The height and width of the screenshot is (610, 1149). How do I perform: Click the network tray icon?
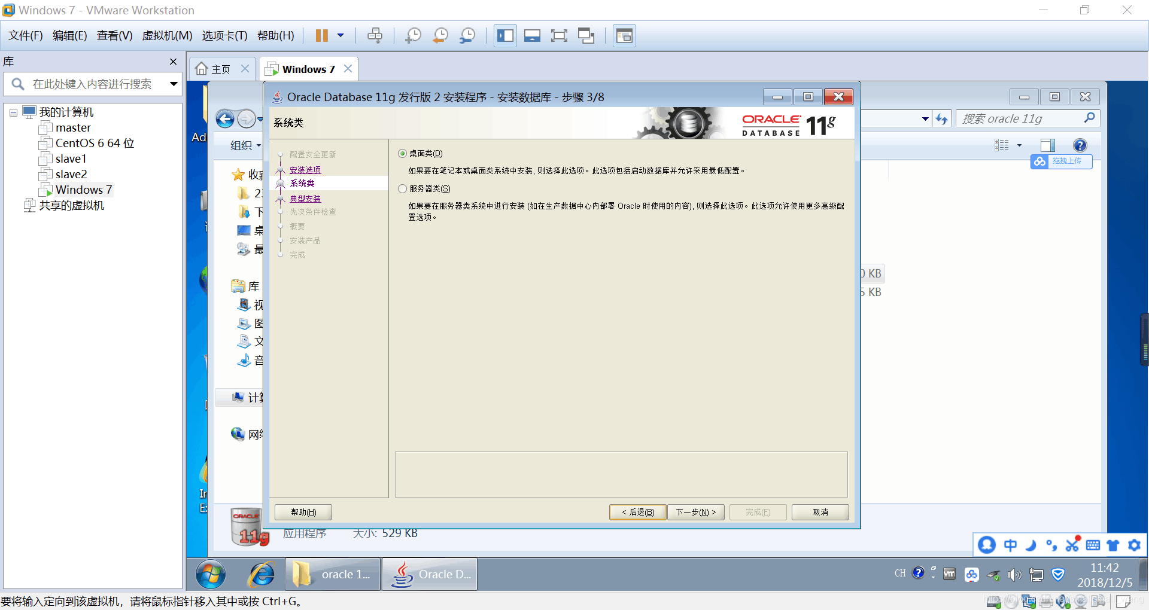1036,575
